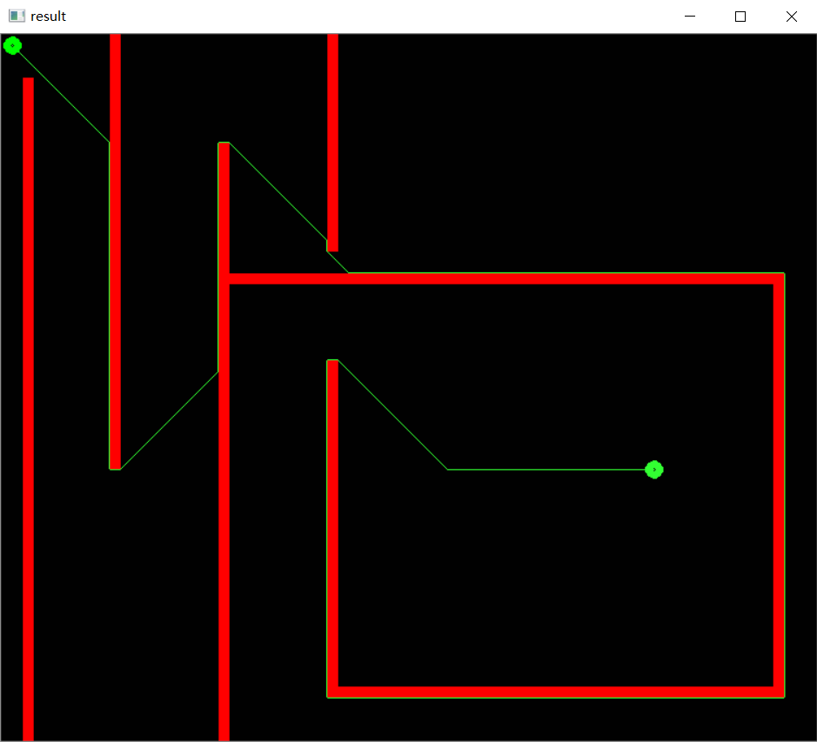Click the maximize button
Screen dimensions: 817x742
(x=740, y=16)
